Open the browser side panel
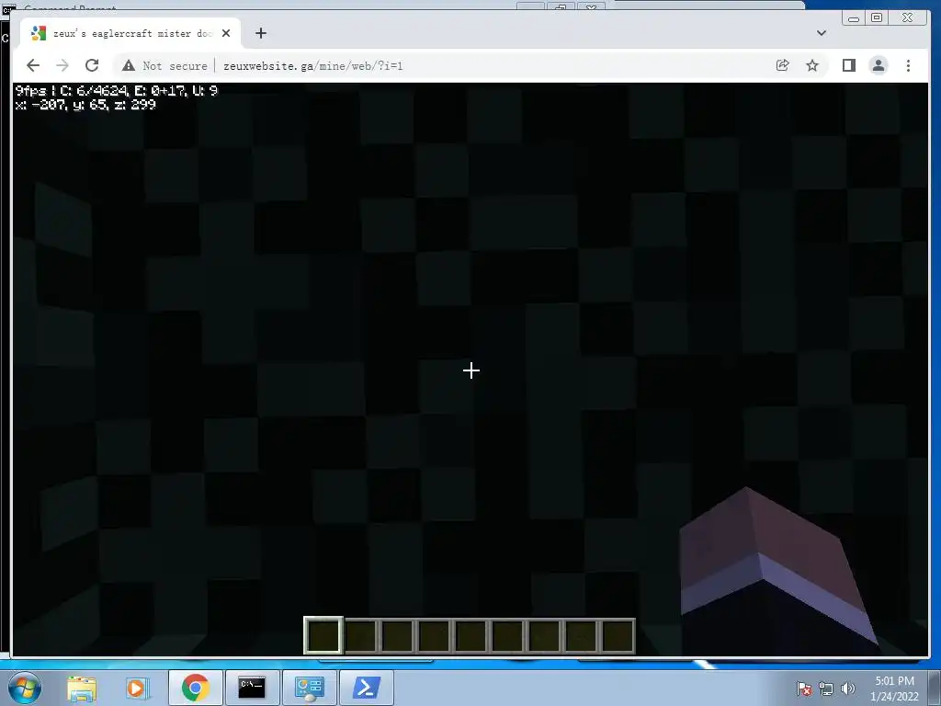 tap(848, 65)
